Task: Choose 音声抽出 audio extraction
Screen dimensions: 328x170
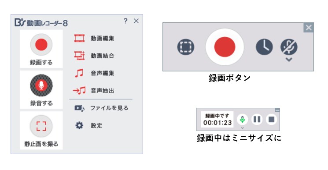Action: [x=93, y=91]
